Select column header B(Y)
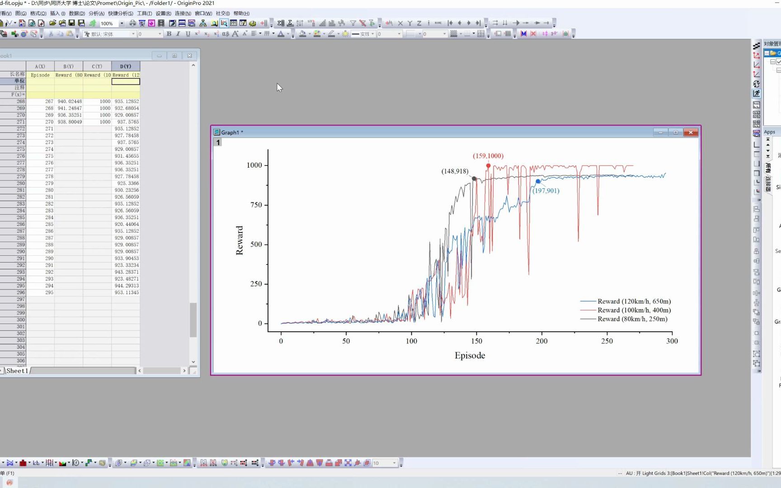This screenshot has width=781, height=488. 69,66
